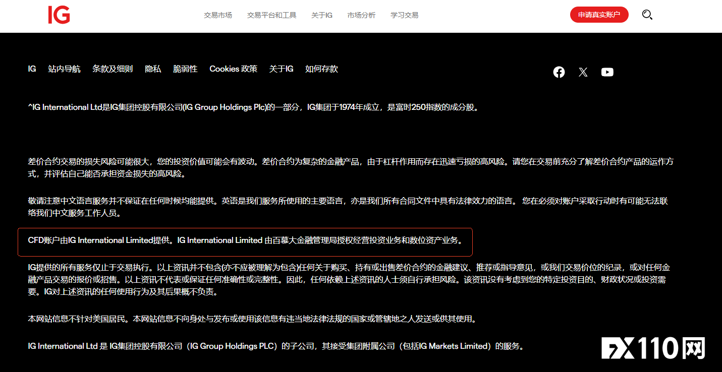Screen dimensions: 722x372
Task: Open the 交易平台和工具 menu
Action: 271,15
